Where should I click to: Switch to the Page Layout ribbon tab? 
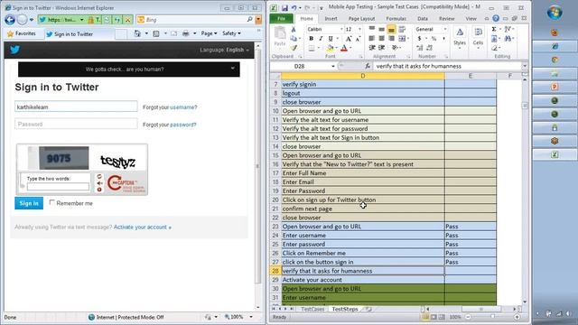361,18
